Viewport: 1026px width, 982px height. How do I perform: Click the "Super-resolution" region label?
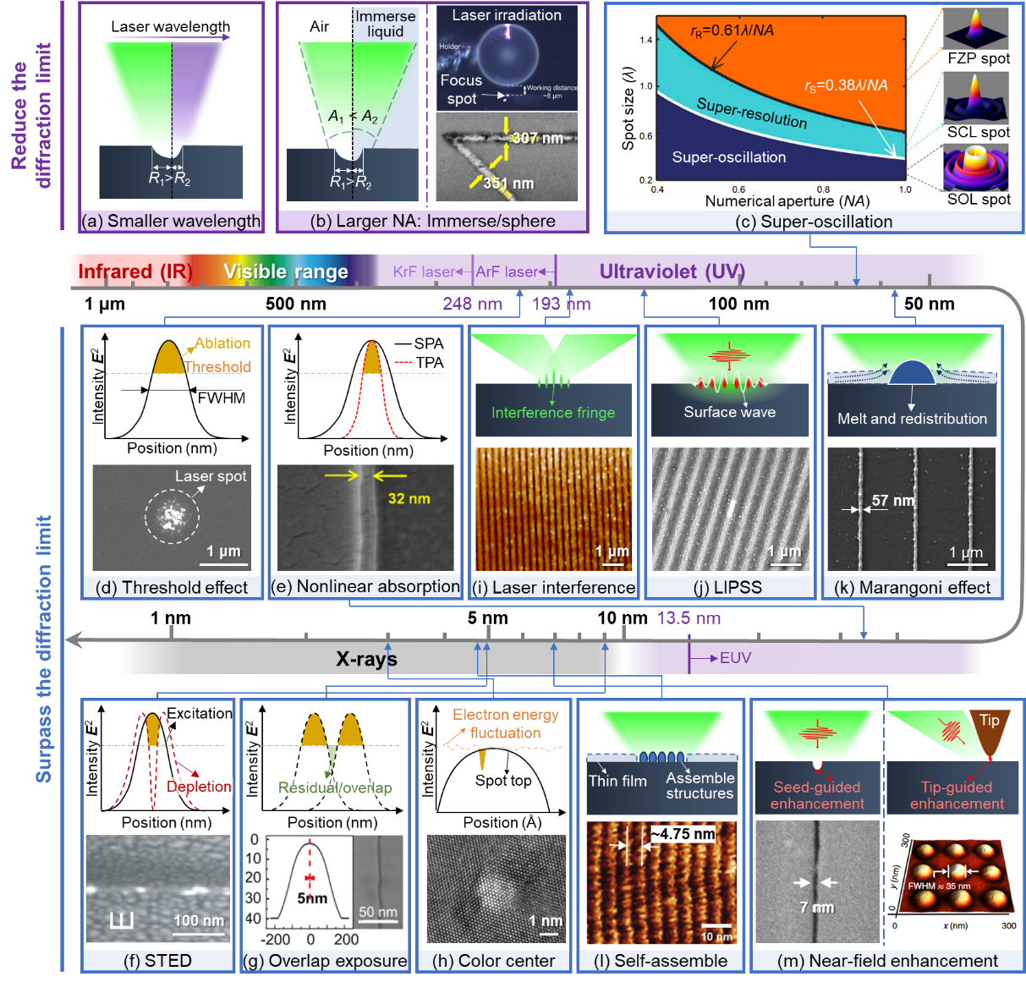(751, 113)
